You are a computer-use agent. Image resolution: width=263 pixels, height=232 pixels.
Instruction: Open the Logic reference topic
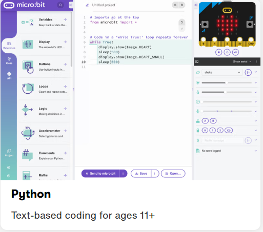[x=45, y=111]
